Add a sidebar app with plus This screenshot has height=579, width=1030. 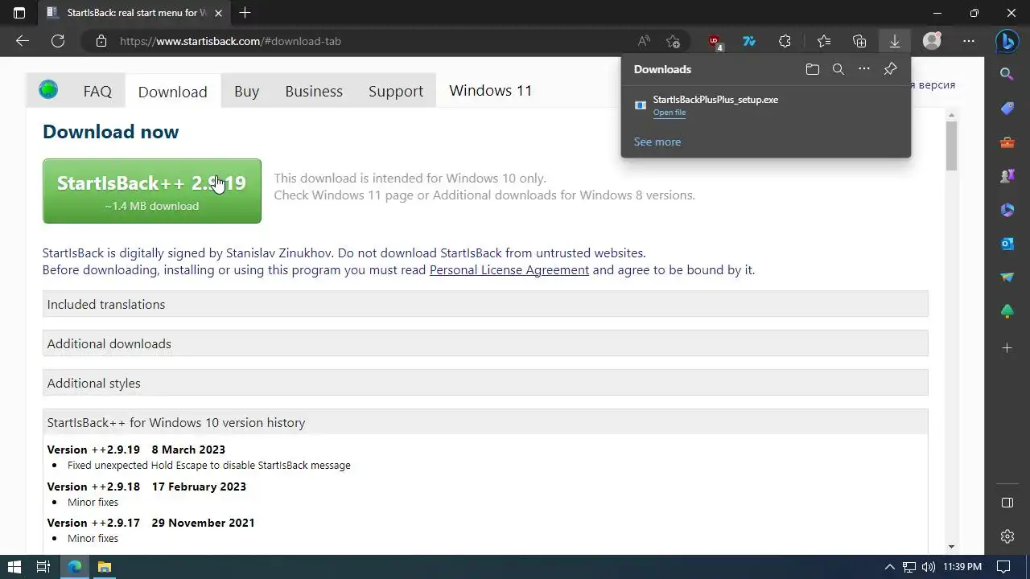1007,348
